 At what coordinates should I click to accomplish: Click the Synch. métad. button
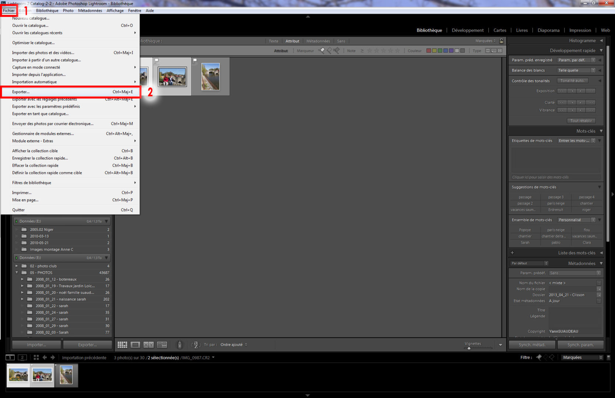(x=532, y=345)
